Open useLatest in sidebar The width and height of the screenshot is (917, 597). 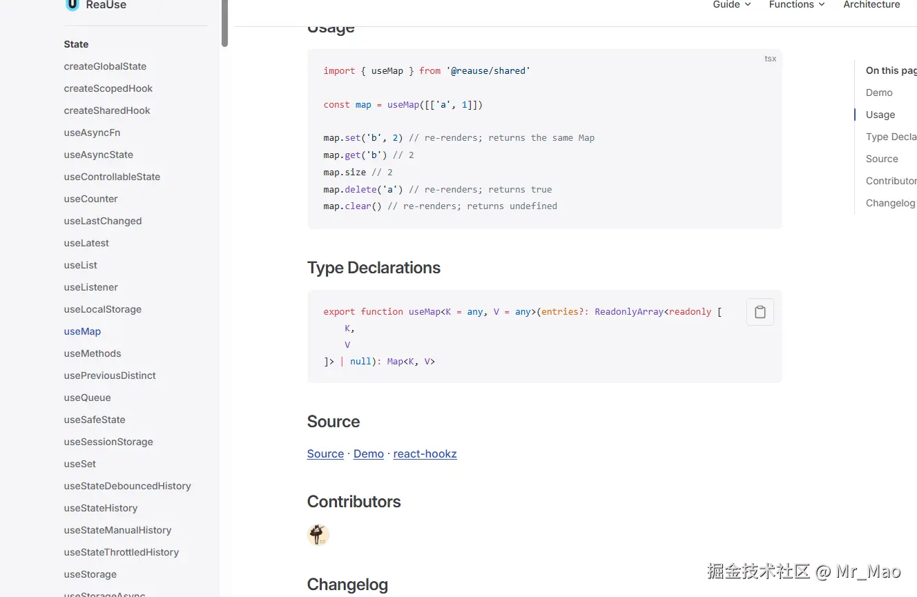click(x=86, y=243)
